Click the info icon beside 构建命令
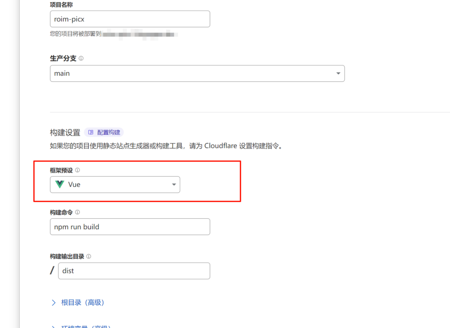The image size is (450, 328). [77, 212]
